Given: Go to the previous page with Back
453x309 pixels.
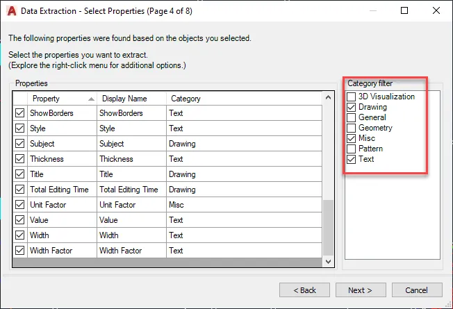Looking at the screenshot, I should pyautogui.click(x=304, y=290).
